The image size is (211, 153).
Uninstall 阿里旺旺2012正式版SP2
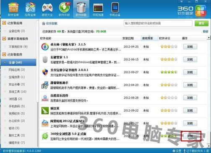point(190,123)
